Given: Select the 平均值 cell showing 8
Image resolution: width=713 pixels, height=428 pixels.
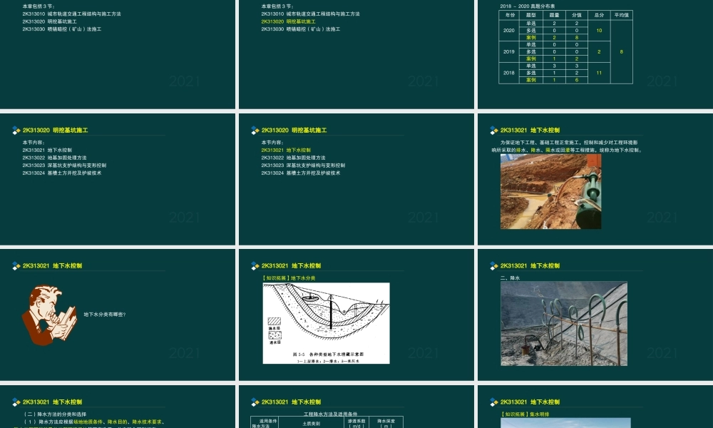Looking at the screenshot, I should [620, 53].
